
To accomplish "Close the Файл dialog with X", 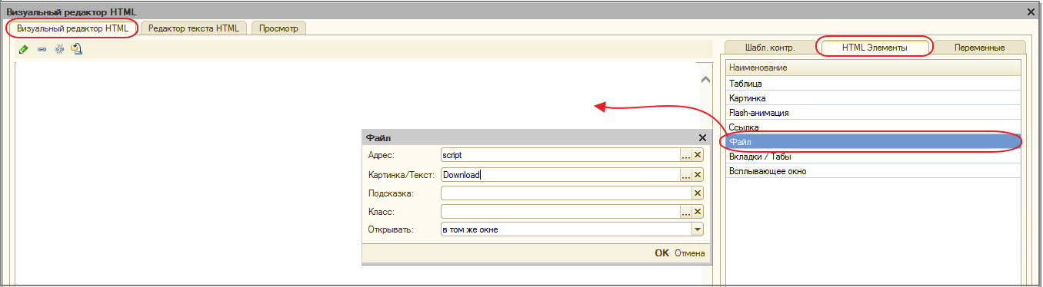I will (x=701, y=137).
